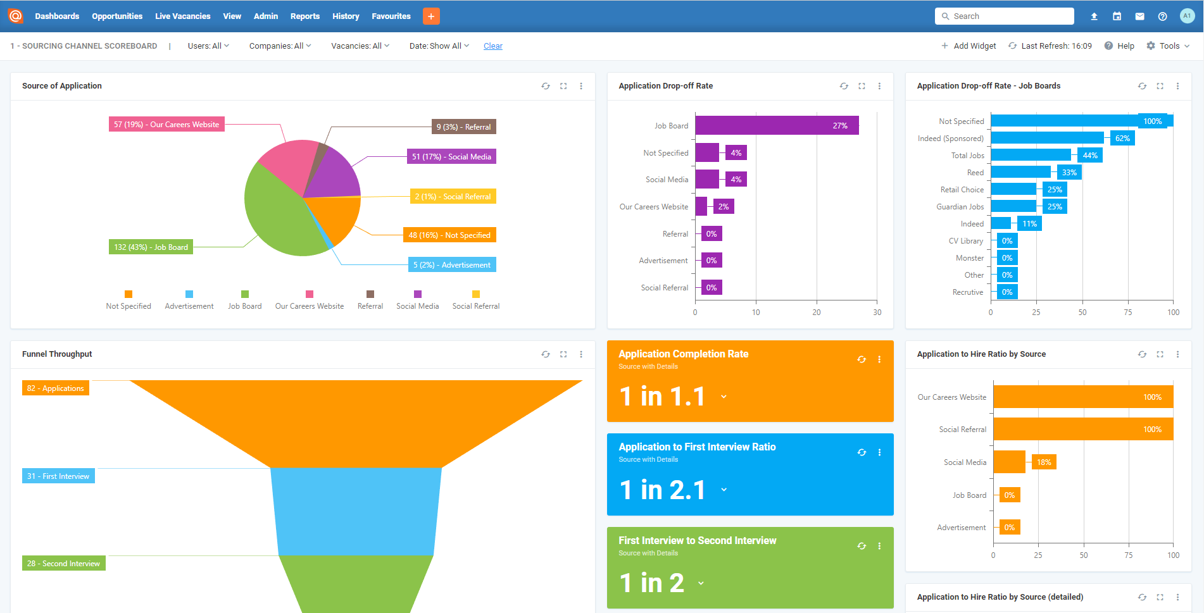This screenshot has height=613, width=1204.
Task: Go to Live Vacancies
Action: [183, 16]
